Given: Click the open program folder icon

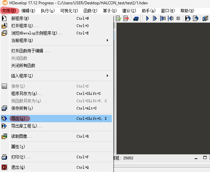Looking at the screenshot, I should (x=4, y=26).
